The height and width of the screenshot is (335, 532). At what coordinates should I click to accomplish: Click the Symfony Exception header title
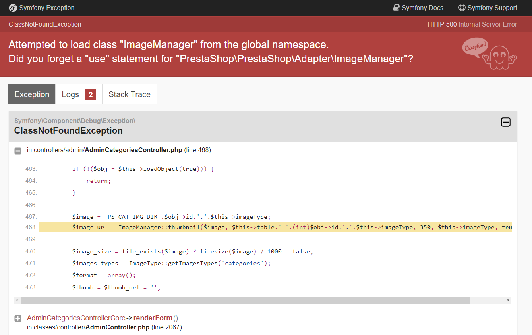click(47, 8)
